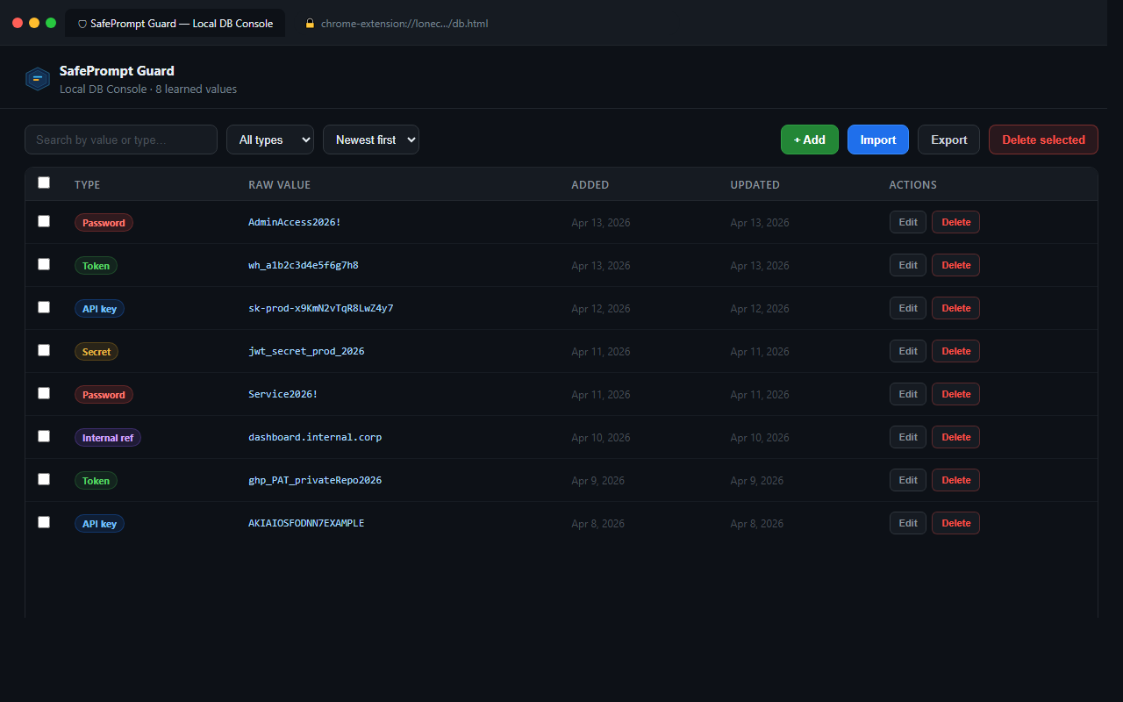Check the AdminAccess2026! row checkbox
This screenshot has height=702, width=1123.
tap(44, 221)
